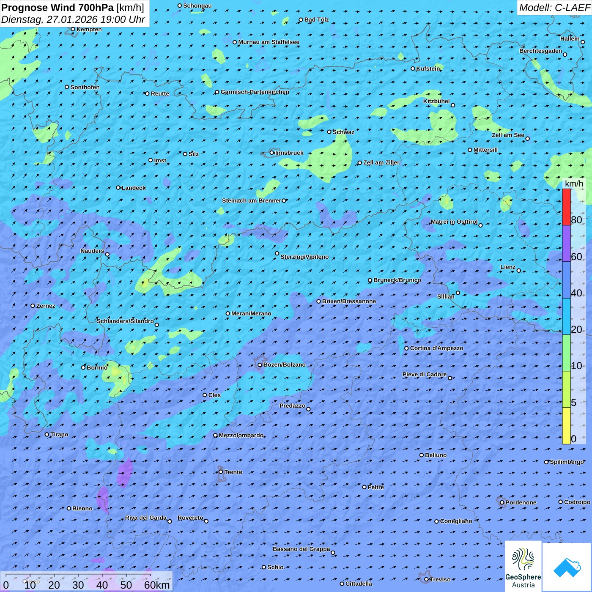Click the date 'Dienstag, 27.01.2026 19:00 Uhr'
Screen dimensions: 592x592
[73, 19]
